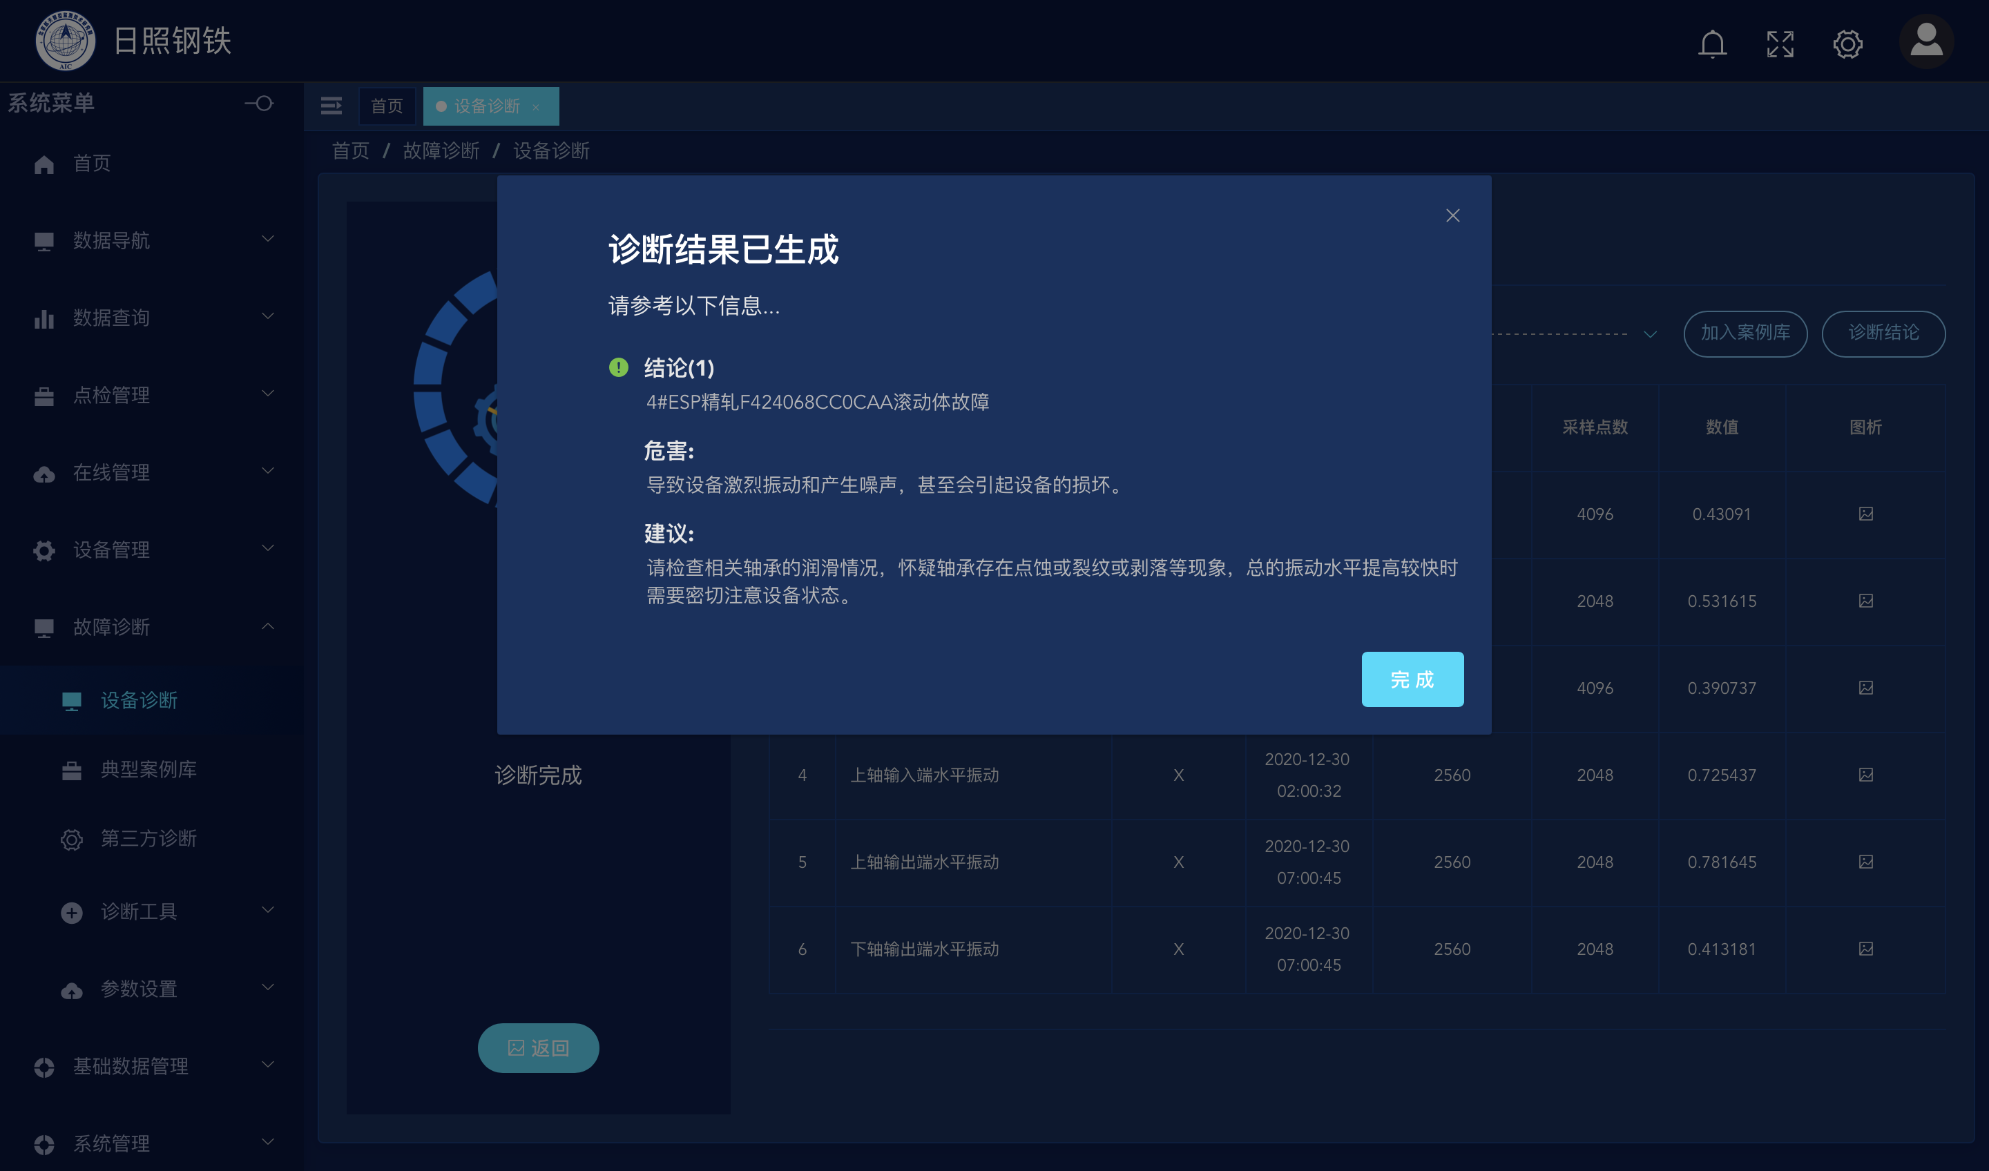
Task: Expand the 参数设置 submenu chevron
Action: 269,987
